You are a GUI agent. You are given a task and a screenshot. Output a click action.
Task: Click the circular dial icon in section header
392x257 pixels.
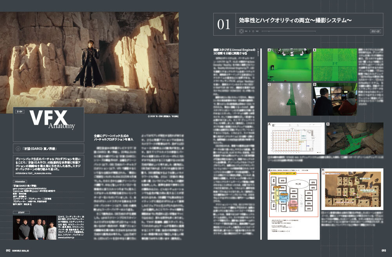(x=240, y=31)
